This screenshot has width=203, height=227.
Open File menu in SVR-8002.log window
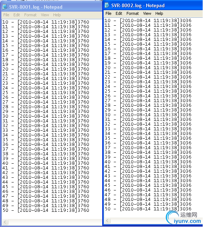[x=108, y=13]
